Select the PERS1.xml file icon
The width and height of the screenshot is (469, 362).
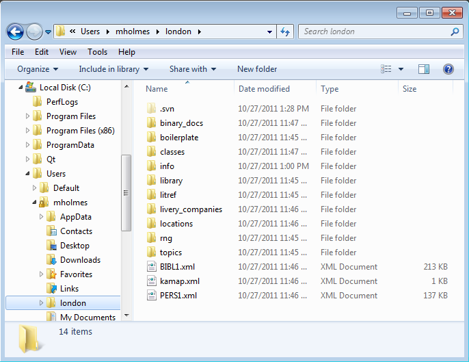click(x=152, y=295)
